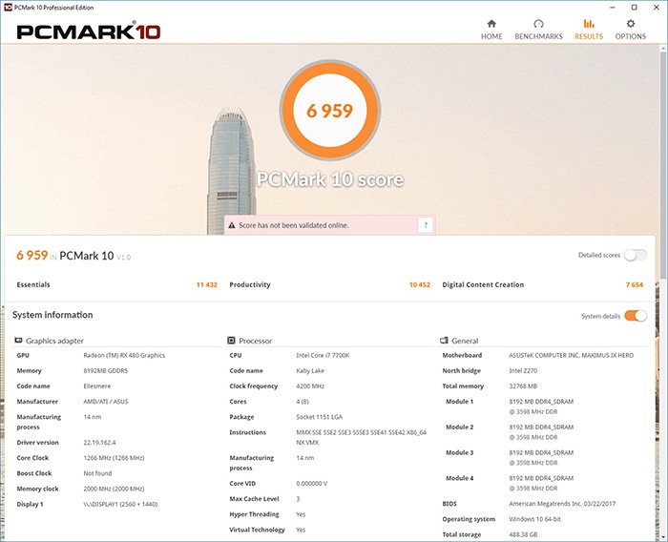Click the Max Cache Level row label
Screen dimensions: 668x542
254,499
